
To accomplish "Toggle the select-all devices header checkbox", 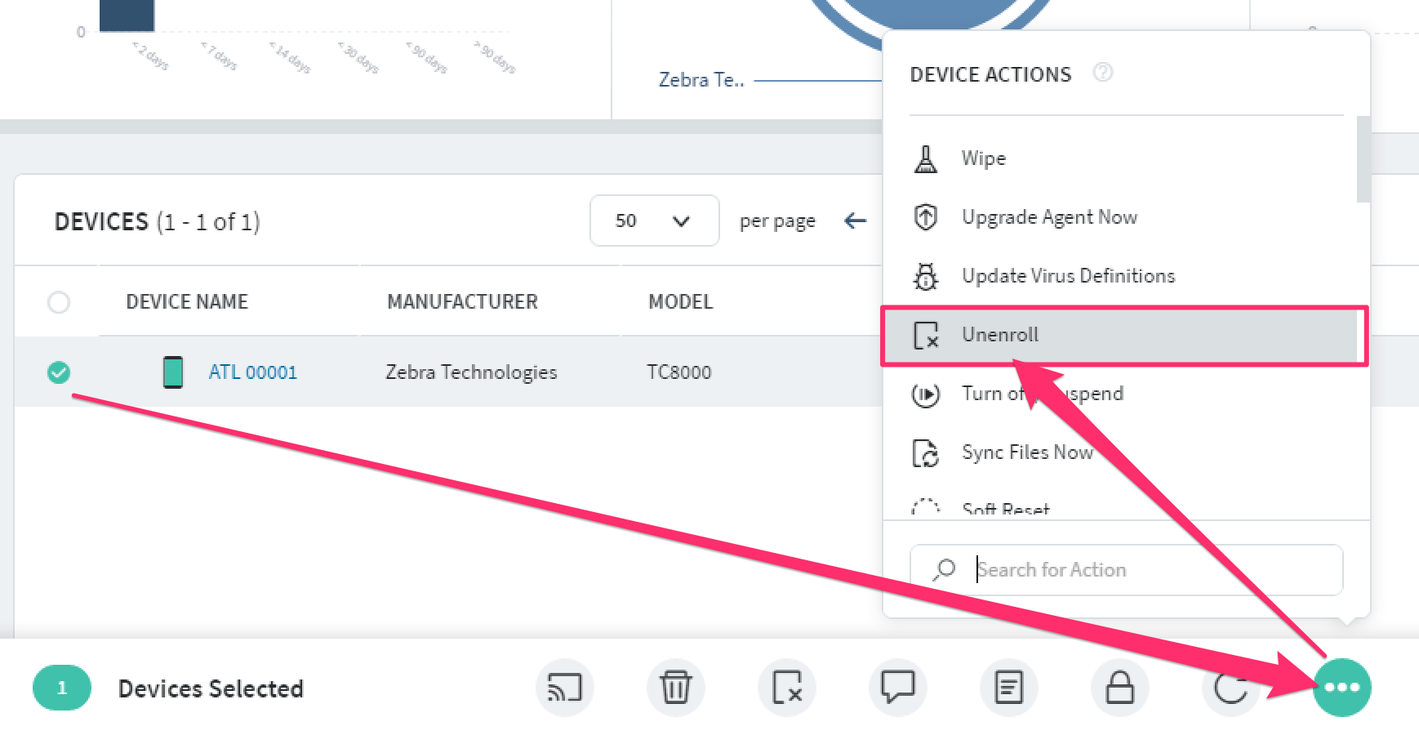I will point(59,302).
